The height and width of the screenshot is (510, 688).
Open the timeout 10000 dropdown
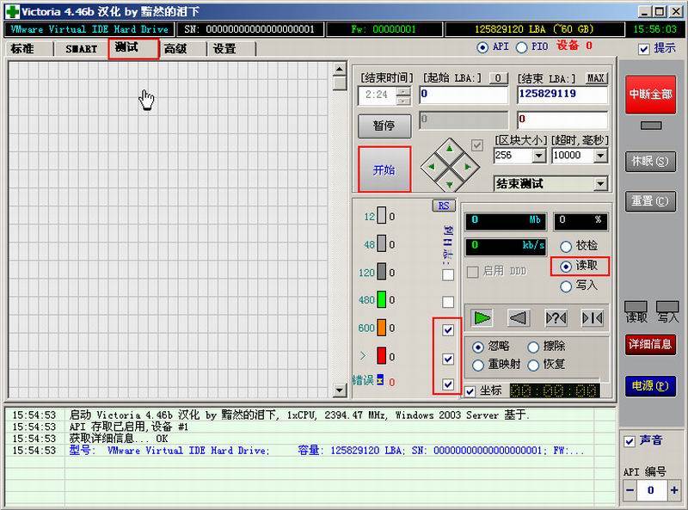[600, 156]
